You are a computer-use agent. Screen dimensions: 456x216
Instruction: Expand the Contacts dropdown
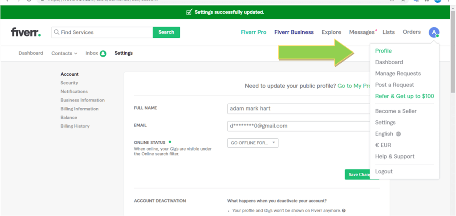(x=64, y=53)
